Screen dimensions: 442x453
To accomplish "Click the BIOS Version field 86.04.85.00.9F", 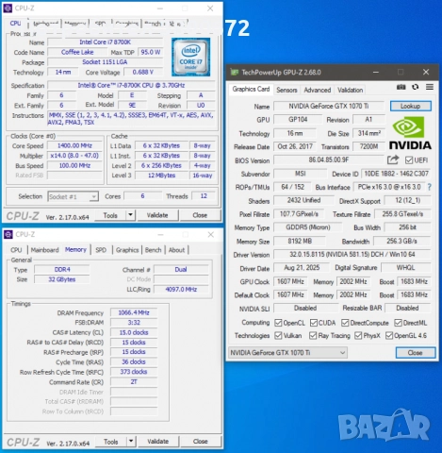I will pos(329,159).
